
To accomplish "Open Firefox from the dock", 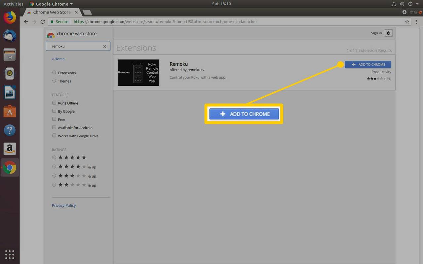I will (10, 17).
